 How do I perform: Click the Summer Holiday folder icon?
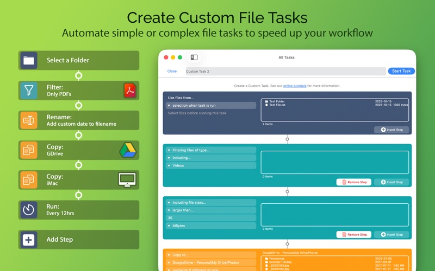tap(266, 262)
